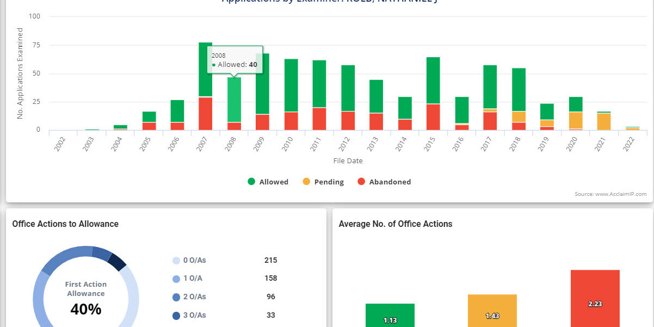Click the orange 1.43 average bar
Screen dimensions: 654x327
coord(492,311)
